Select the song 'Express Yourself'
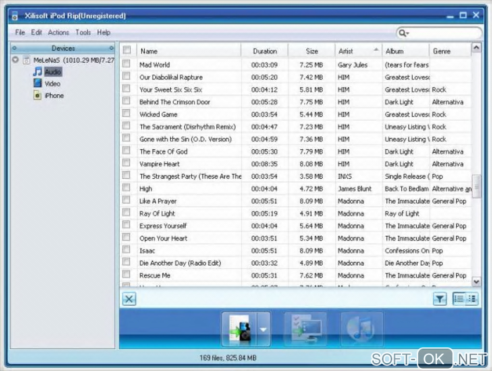 pos(163,226)
